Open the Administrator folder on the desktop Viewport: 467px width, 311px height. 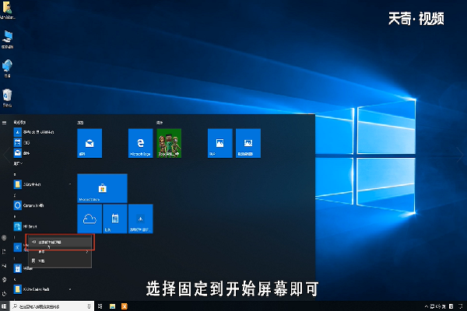[x=7, y=10]
